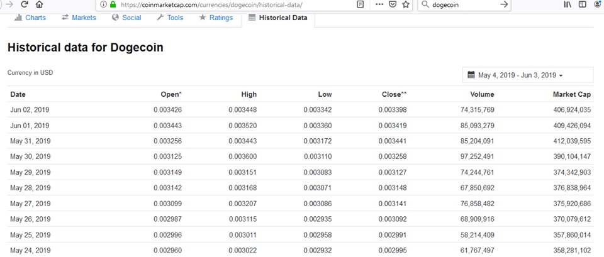Viewport: 604px width, 257px height.
Task: Click the search box containing dogecoin
Action: tap(464, 4)
